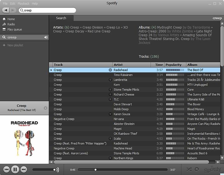Select Nirvana Negative Creep track
Viewport: 224px width, 175px height.
(135, 119)
